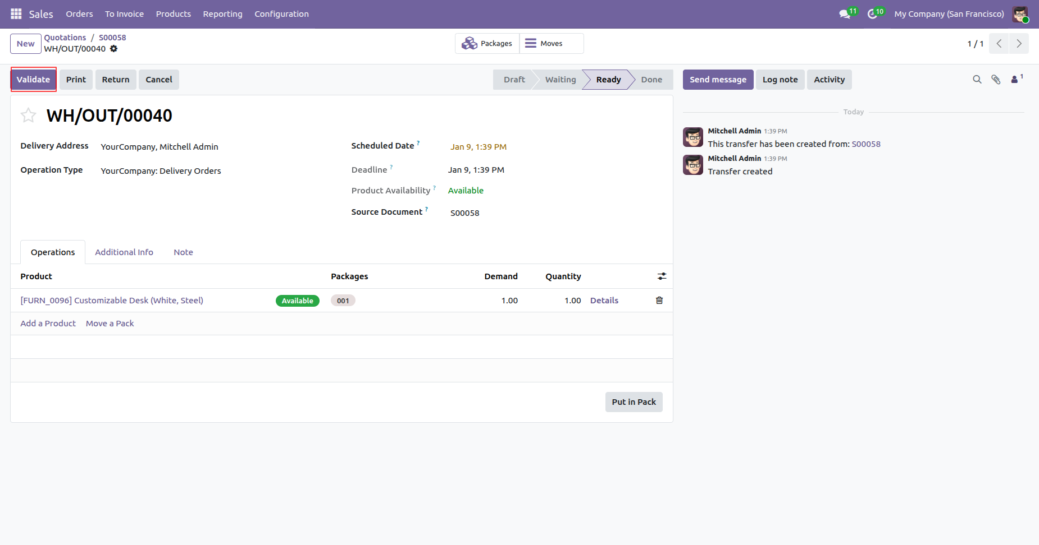
Task: Cancel the transfer
Action: tap(159, 80)
